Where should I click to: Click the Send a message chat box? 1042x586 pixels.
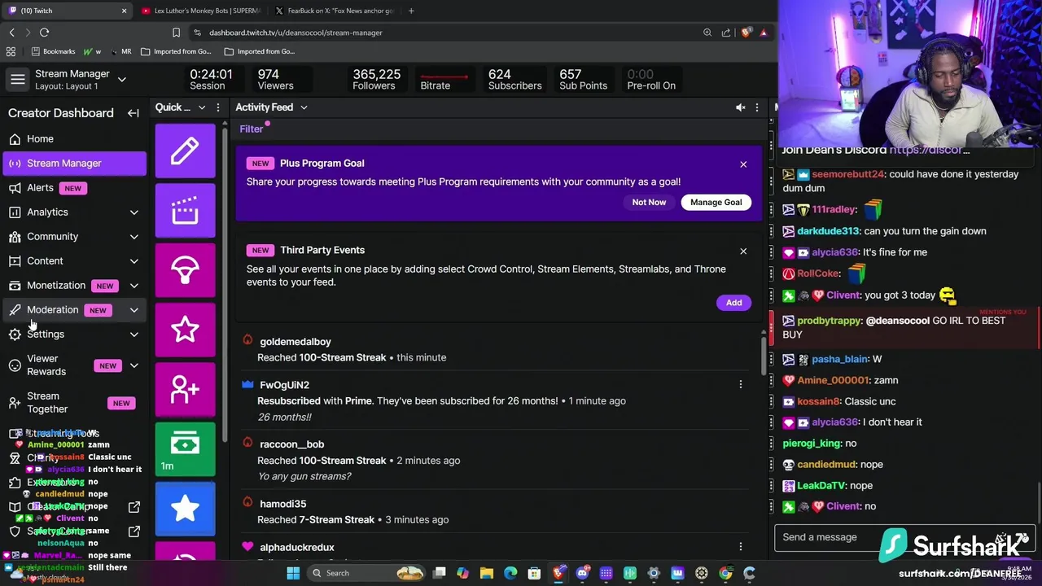coord(887,537)
